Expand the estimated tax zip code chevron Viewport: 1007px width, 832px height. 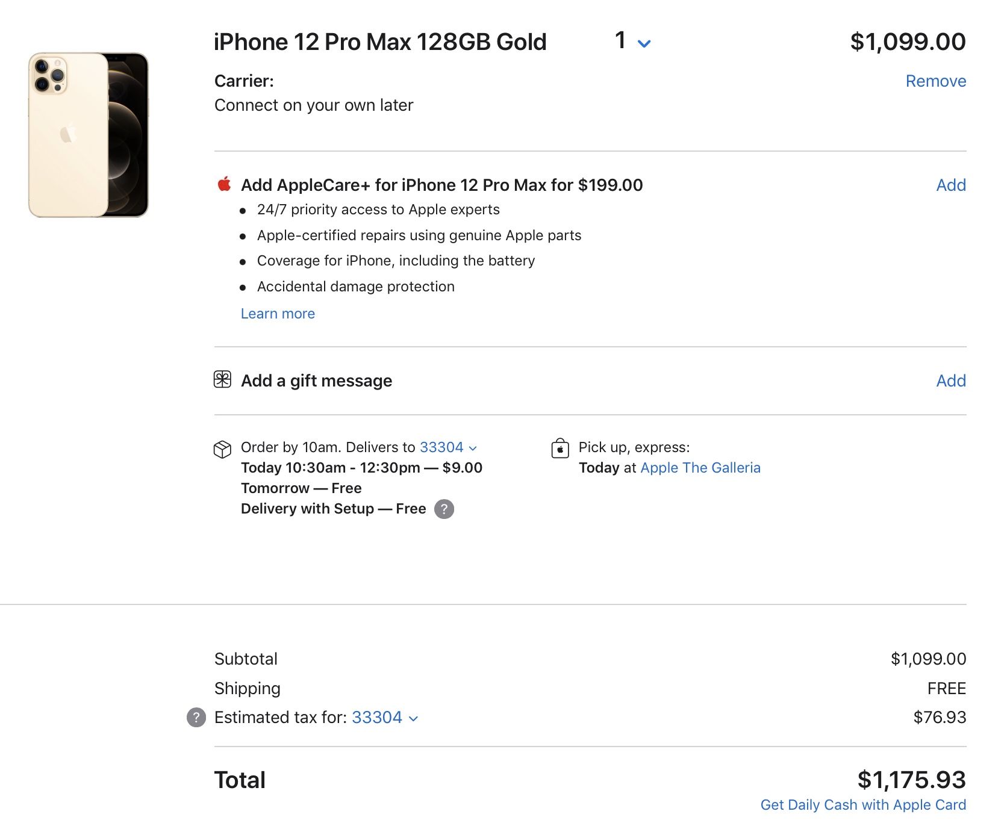point(413,718)
